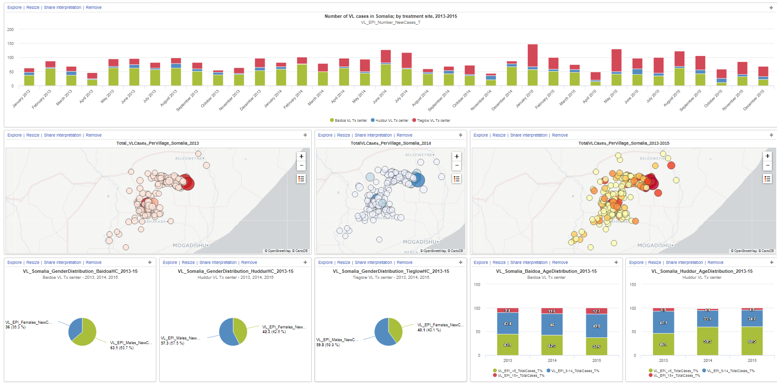777x384 pixels.
Task: Click the January 2015 red bar segment
Action: [x=532, y=55]
